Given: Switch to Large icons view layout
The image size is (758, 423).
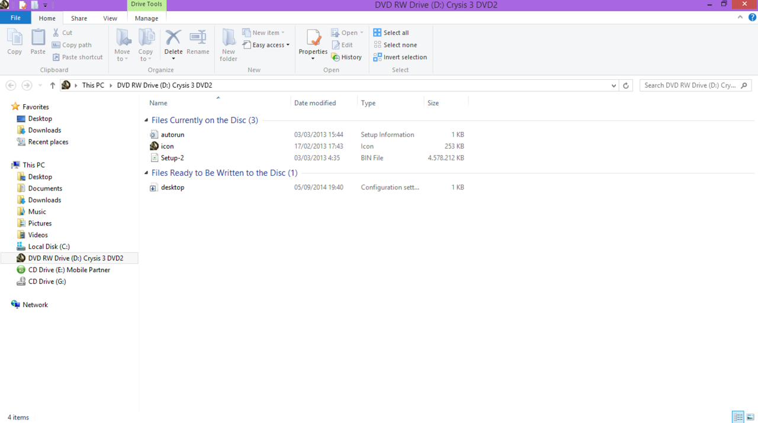Looking at the screenshot, I should [x=750, y=417].
